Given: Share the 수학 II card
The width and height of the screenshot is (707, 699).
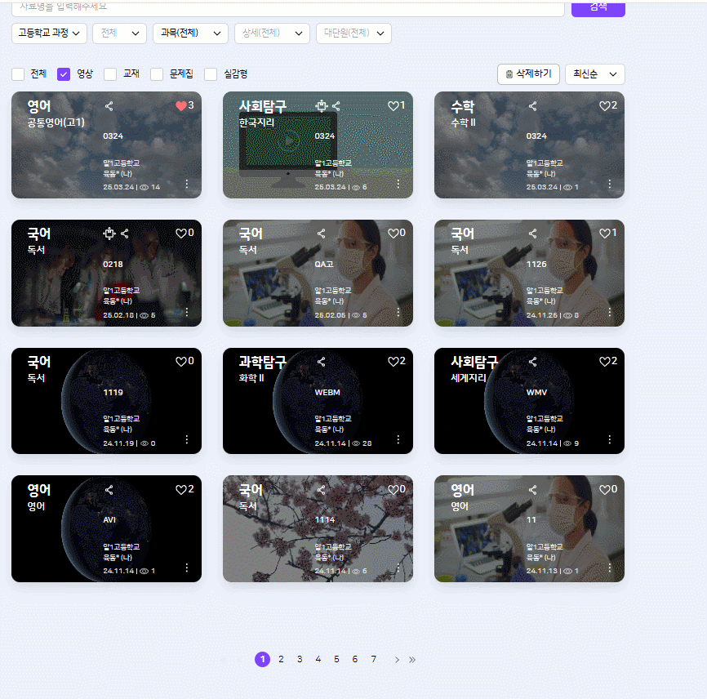Looking at the screenshot, I should [x=533, y=105].
